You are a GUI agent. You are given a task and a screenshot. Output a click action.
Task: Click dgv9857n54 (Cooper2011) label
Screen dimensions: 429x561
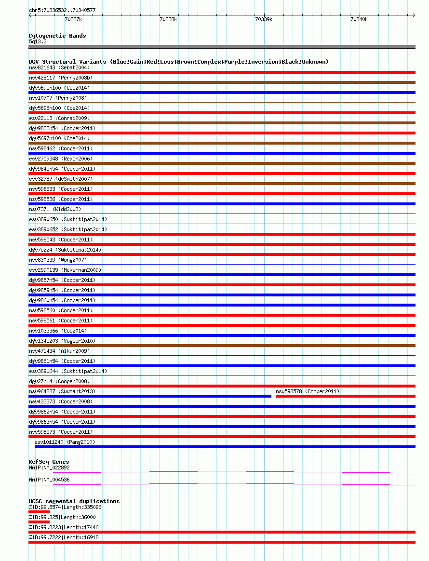(x=62, y=280)
